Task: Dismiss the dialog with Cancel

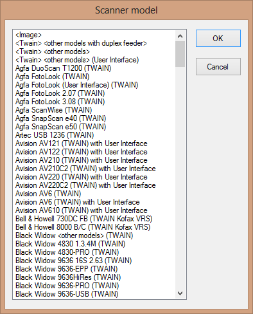Action: [x=218, y=67]
